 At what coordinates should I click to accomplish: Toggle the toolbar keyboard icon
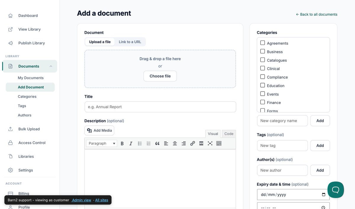coord(219,143)
